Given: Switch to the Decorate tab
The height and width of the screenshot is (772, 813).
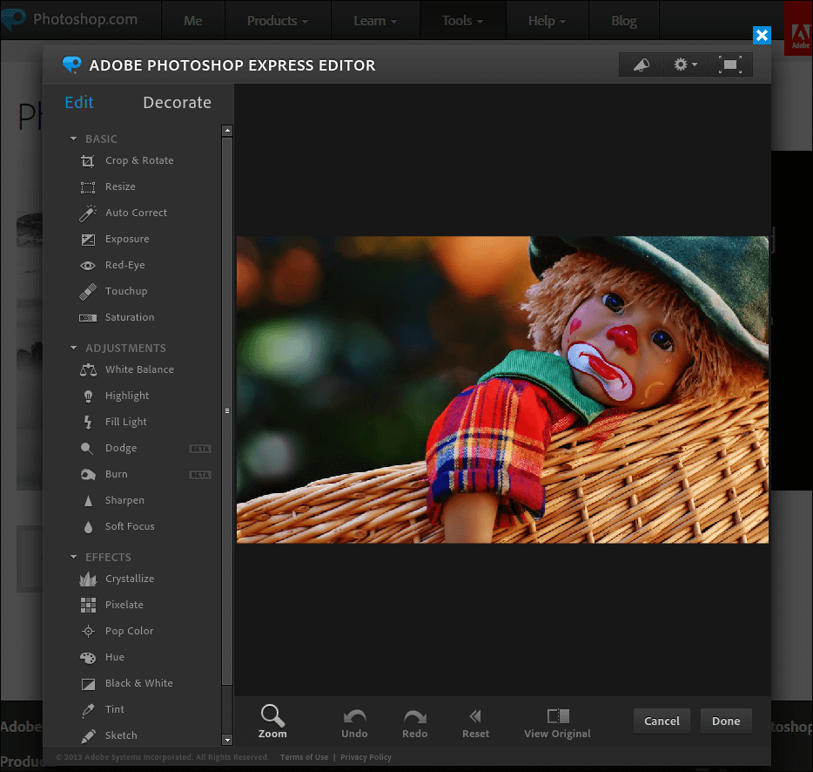Looking at the screenshot, I should click(177, 103).
